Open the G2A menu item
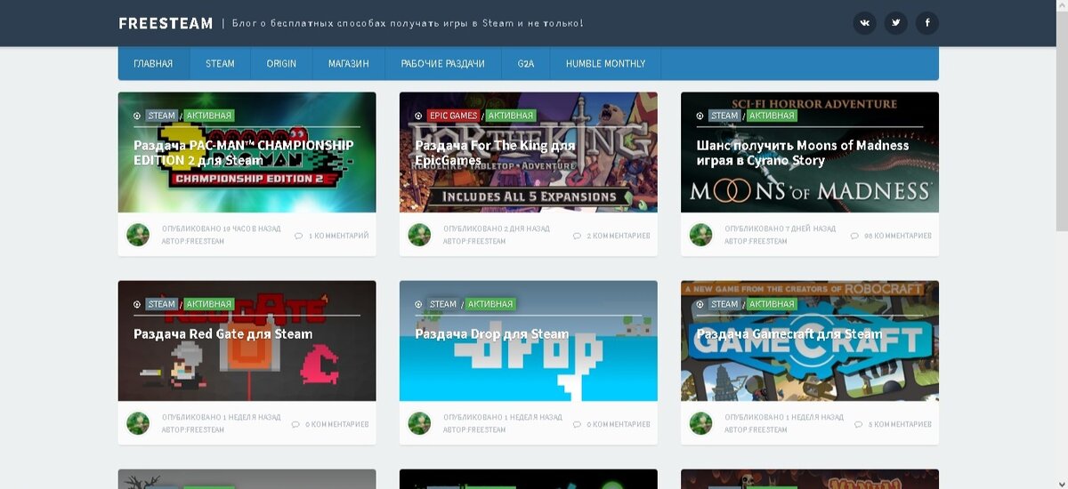Viewport: 1068px width, 489px height. (525, 64)
